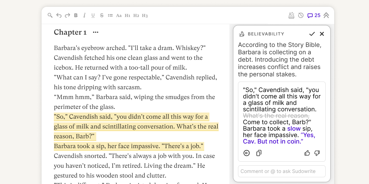Collapse the toolbar with double chevron

pyautogui.click(x=326, y=15)
